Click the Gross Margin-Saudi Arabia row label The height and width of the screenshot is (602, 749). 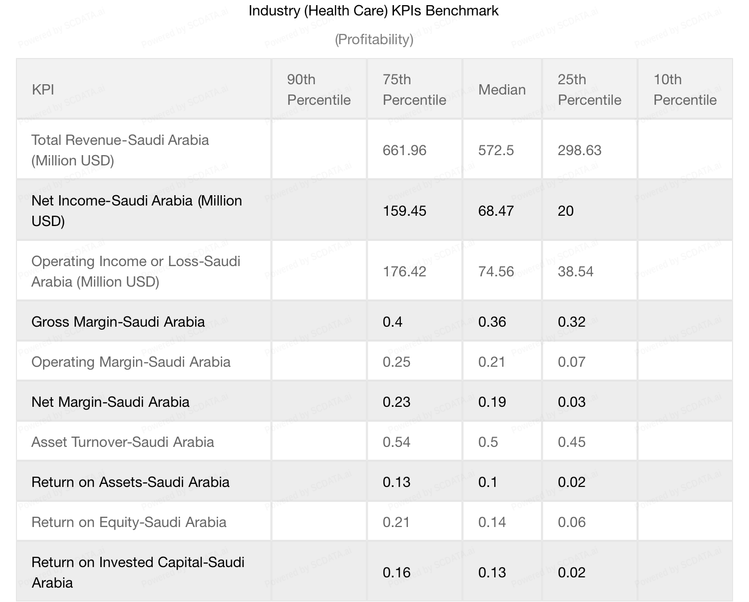118,322
